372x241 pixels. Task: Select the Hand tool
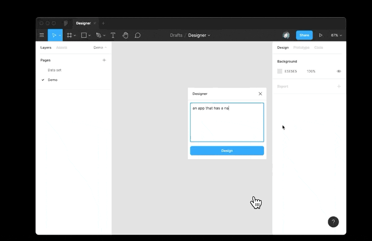[x=125, y=35]
